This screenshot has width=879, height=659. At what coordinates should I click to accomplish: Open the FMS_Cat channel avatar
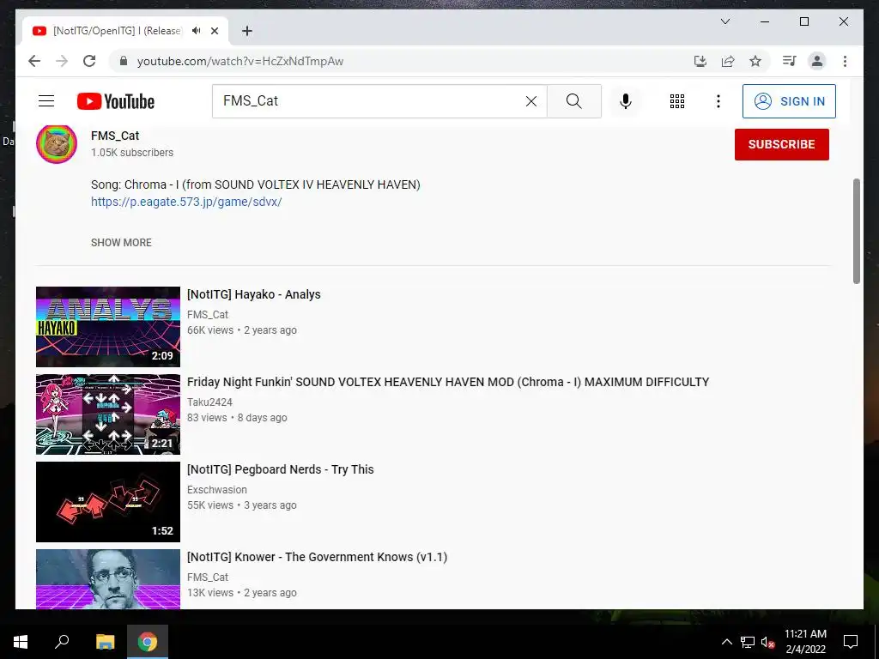coord(57,143)
